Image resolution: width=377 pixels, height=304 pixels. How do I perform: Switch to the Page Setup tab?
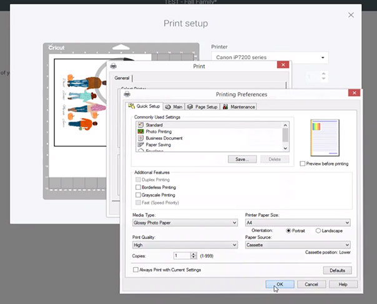point(203,107)
